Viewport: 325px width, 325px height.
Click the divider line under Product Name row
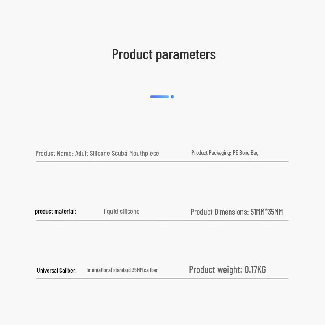162,161
